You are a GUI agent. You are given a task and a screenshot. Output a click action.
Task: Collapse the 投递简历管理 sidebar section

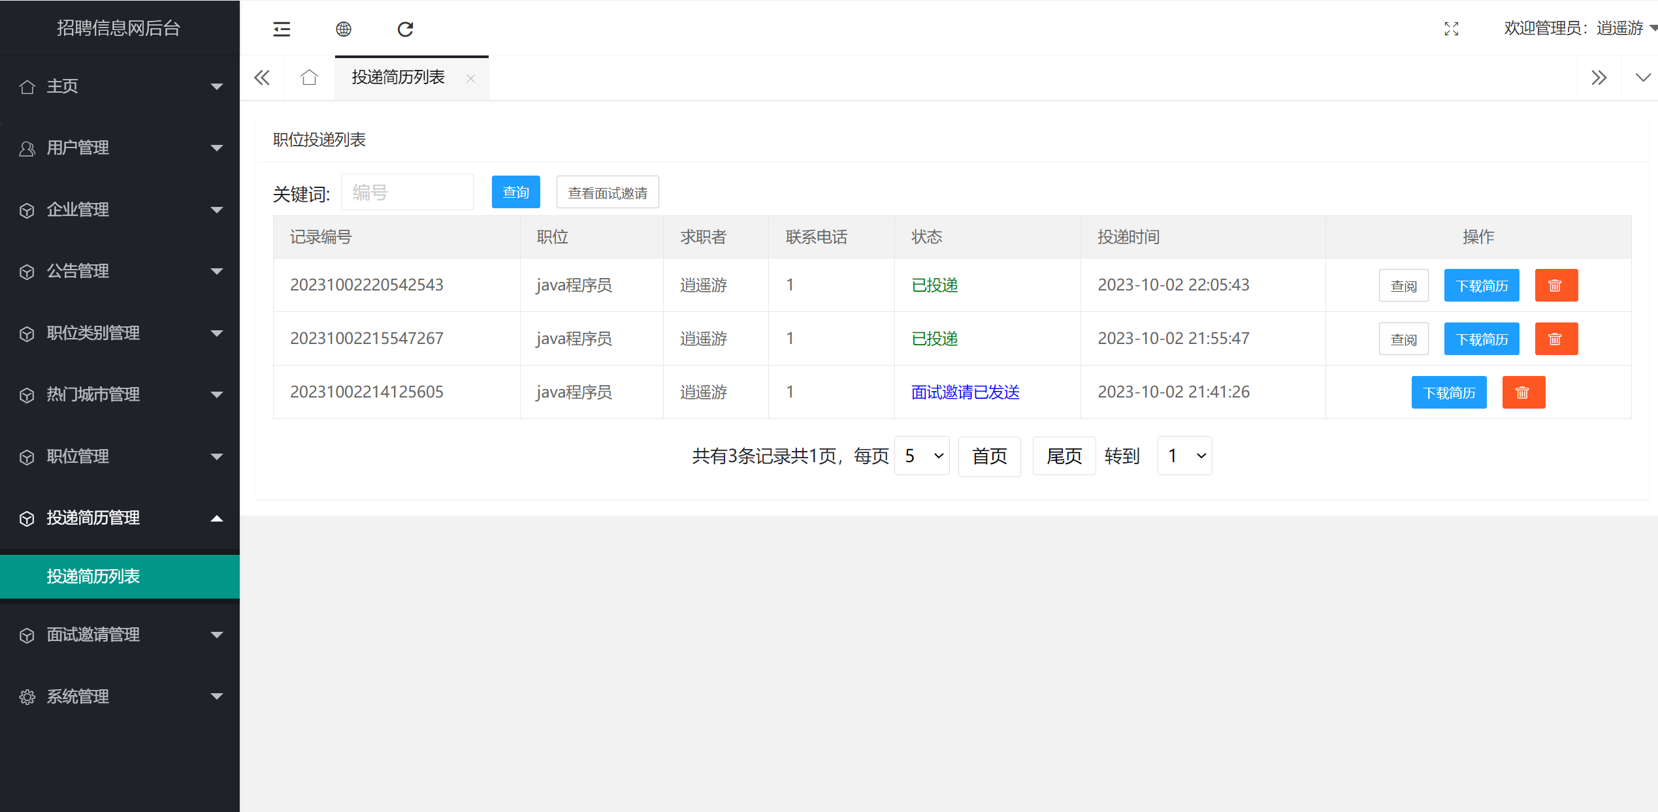click(217, 518)
